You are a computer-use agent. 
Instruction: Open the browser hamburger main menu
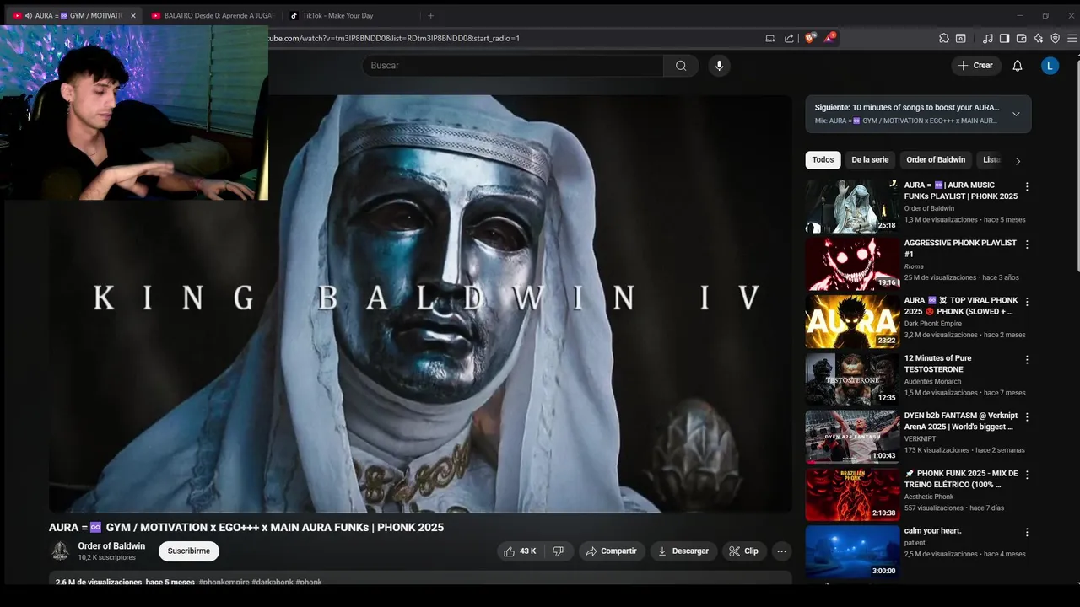coord(1072,38)
